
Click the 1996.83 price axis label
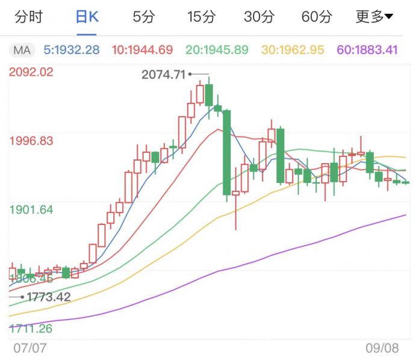31,141
